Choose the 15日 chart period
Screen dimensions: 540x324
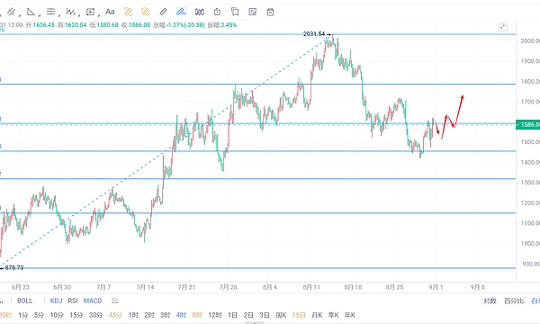click(299, 315)
